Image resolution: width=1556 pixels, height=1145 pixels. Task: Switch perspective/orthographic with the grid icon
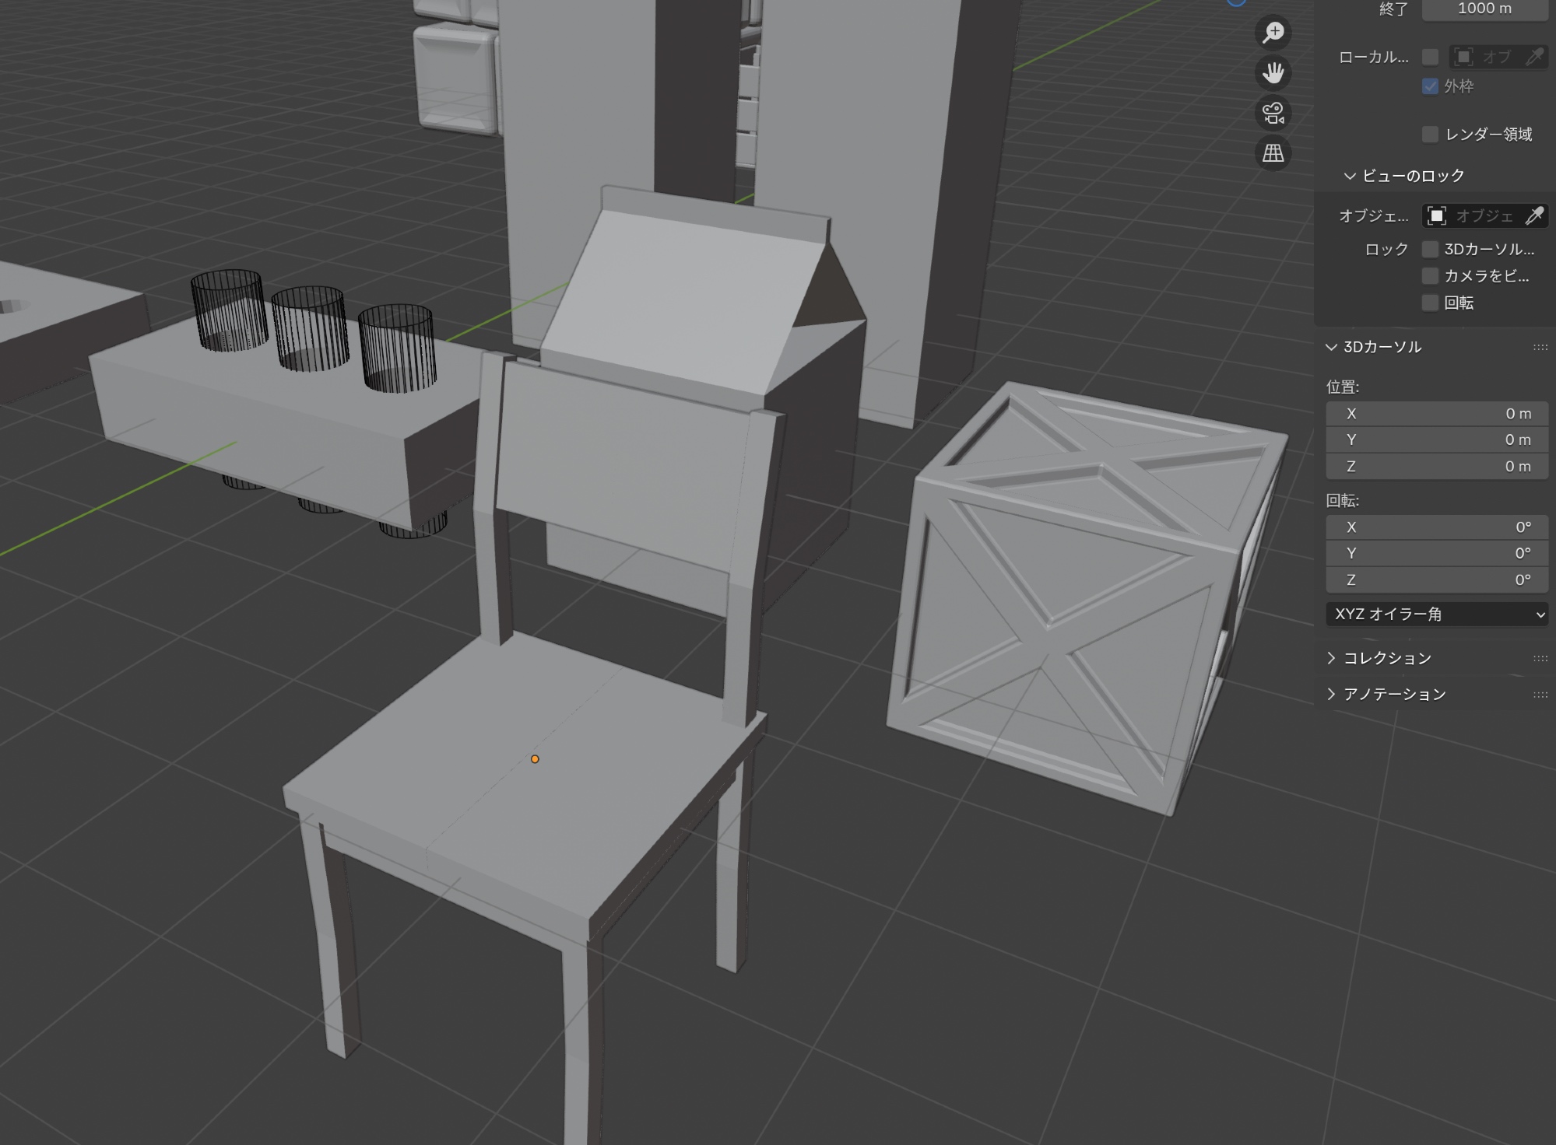(1273, 153)
